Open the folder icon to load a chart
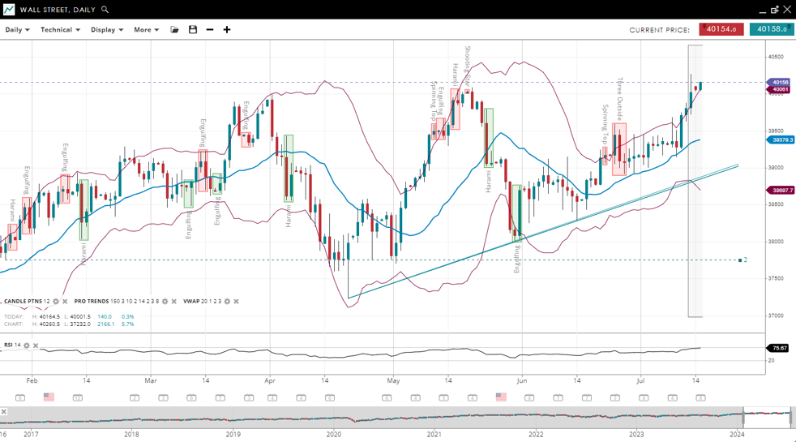The height and width of the screenshot is (442, 796). pyautogui.click(x=174, y=30)
